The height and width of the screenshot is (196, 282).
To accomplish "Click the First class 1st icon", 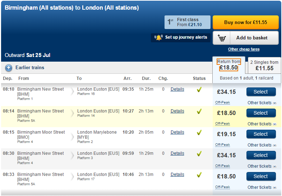I will click(x=170, y=21).
